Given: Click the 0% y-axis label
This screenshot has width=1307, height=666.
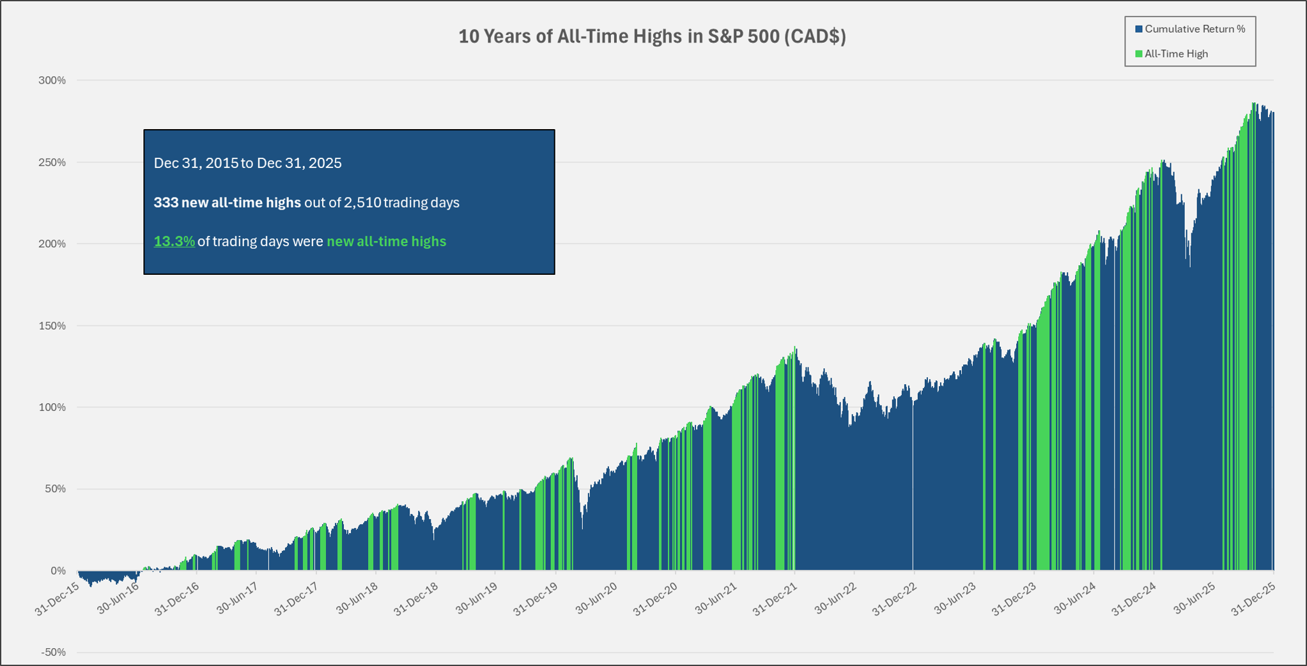Looking at the screenshot, I should click(58, 571).
